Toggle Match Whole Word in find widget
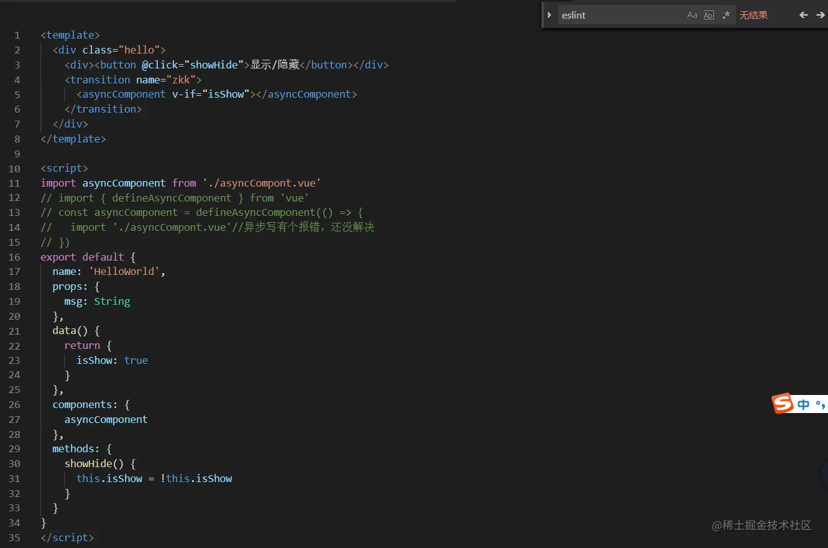828x548 pixels. [x=709, y=15]
